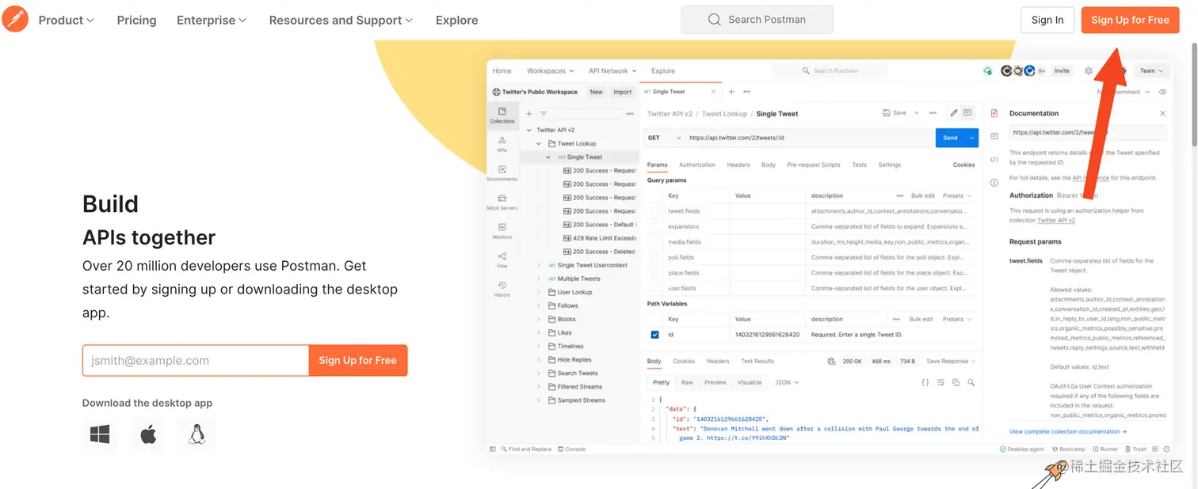Image resolution: width=1198 pixels, height=489 pixels.
Task: Click the Search Postman field in the site header
Action: pyautogui.click(x=757, y=20)
